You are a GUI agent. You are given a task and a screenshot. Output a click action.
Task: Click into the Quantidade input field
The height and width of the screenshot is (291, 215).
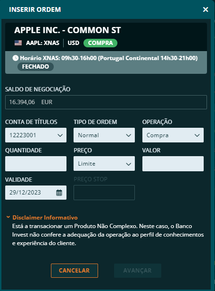click(36, 164)
